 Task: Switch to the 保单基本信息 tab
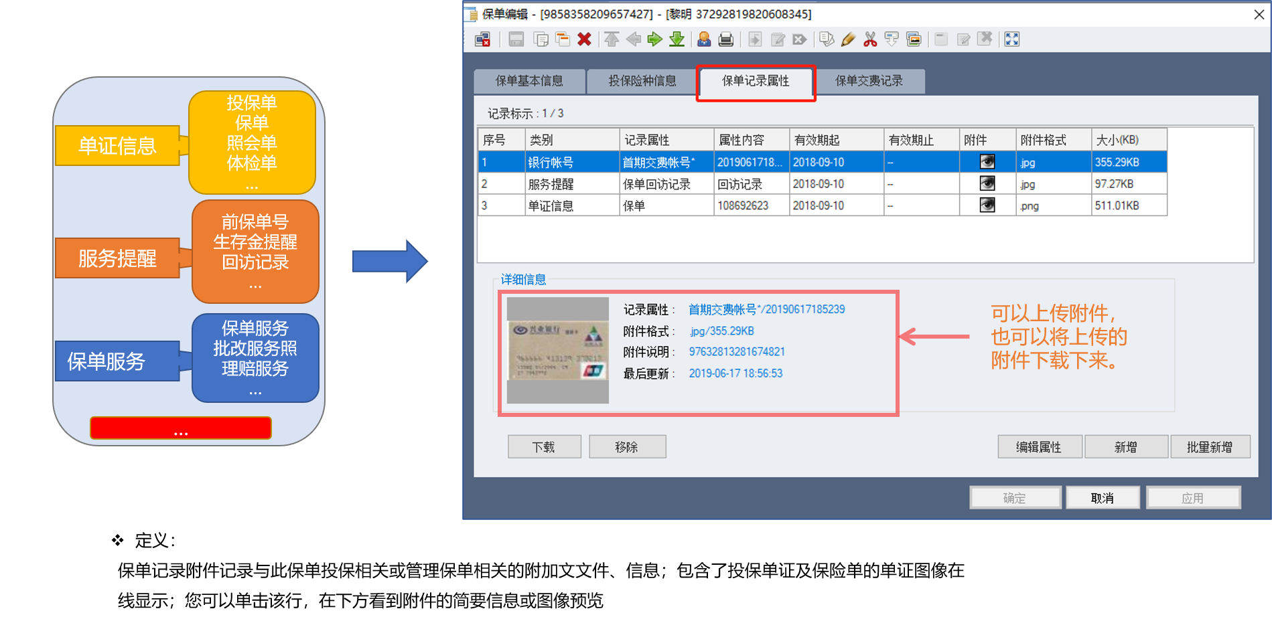(x=529, y=81)
